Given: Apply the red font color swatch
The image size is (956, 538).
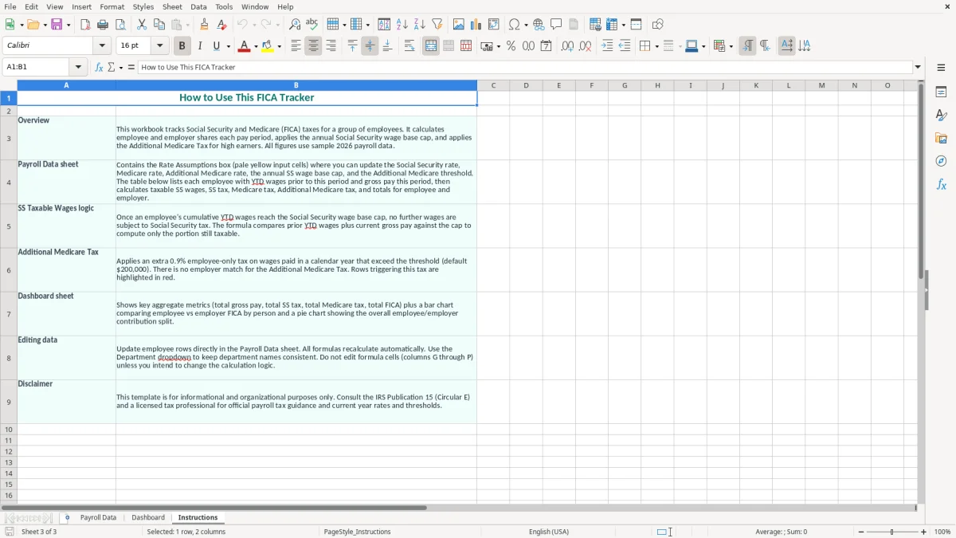Looking at the screenshot, I should [244, 46].
